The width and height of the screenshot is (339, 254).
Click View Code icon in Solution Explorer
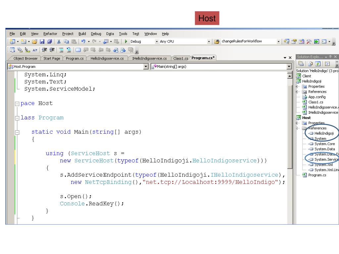(327, 64)
